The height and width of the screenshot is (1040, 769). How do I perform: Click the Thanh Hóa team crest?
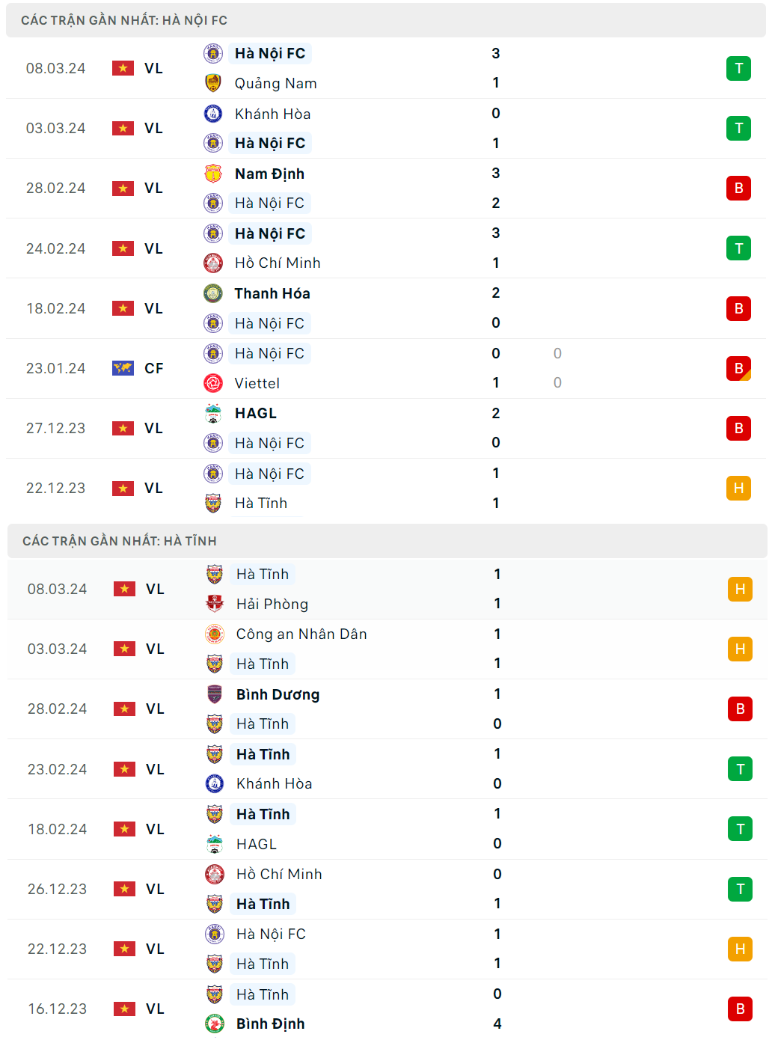tap(213, 293)
